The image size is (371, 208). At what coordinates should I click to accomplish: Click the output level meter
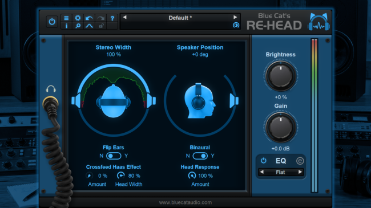(314, 115)
